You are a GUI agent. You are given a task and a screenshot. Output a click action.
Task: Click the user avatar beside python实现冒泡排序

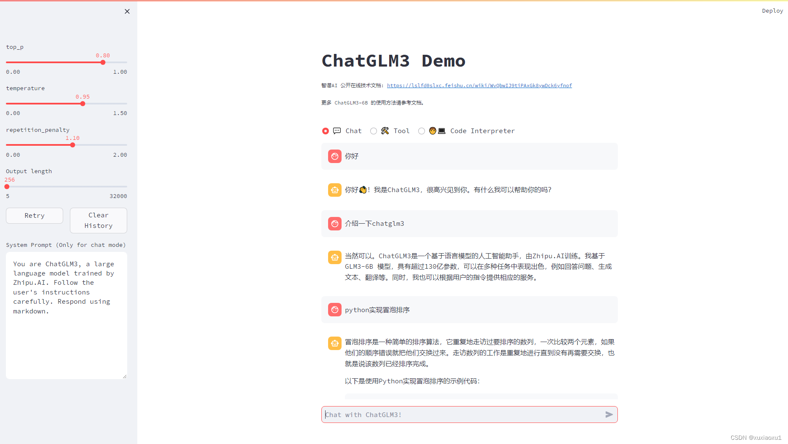tap(334, 310)
